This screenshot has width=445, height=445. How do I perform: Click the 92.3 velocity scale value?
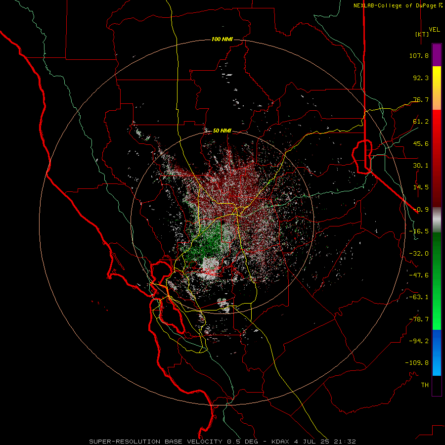pyautogui.click(x=421, y=78)
